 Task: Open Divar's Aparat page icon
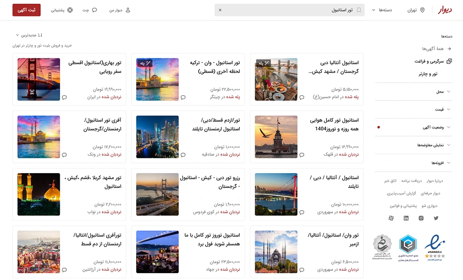[391, 218]
